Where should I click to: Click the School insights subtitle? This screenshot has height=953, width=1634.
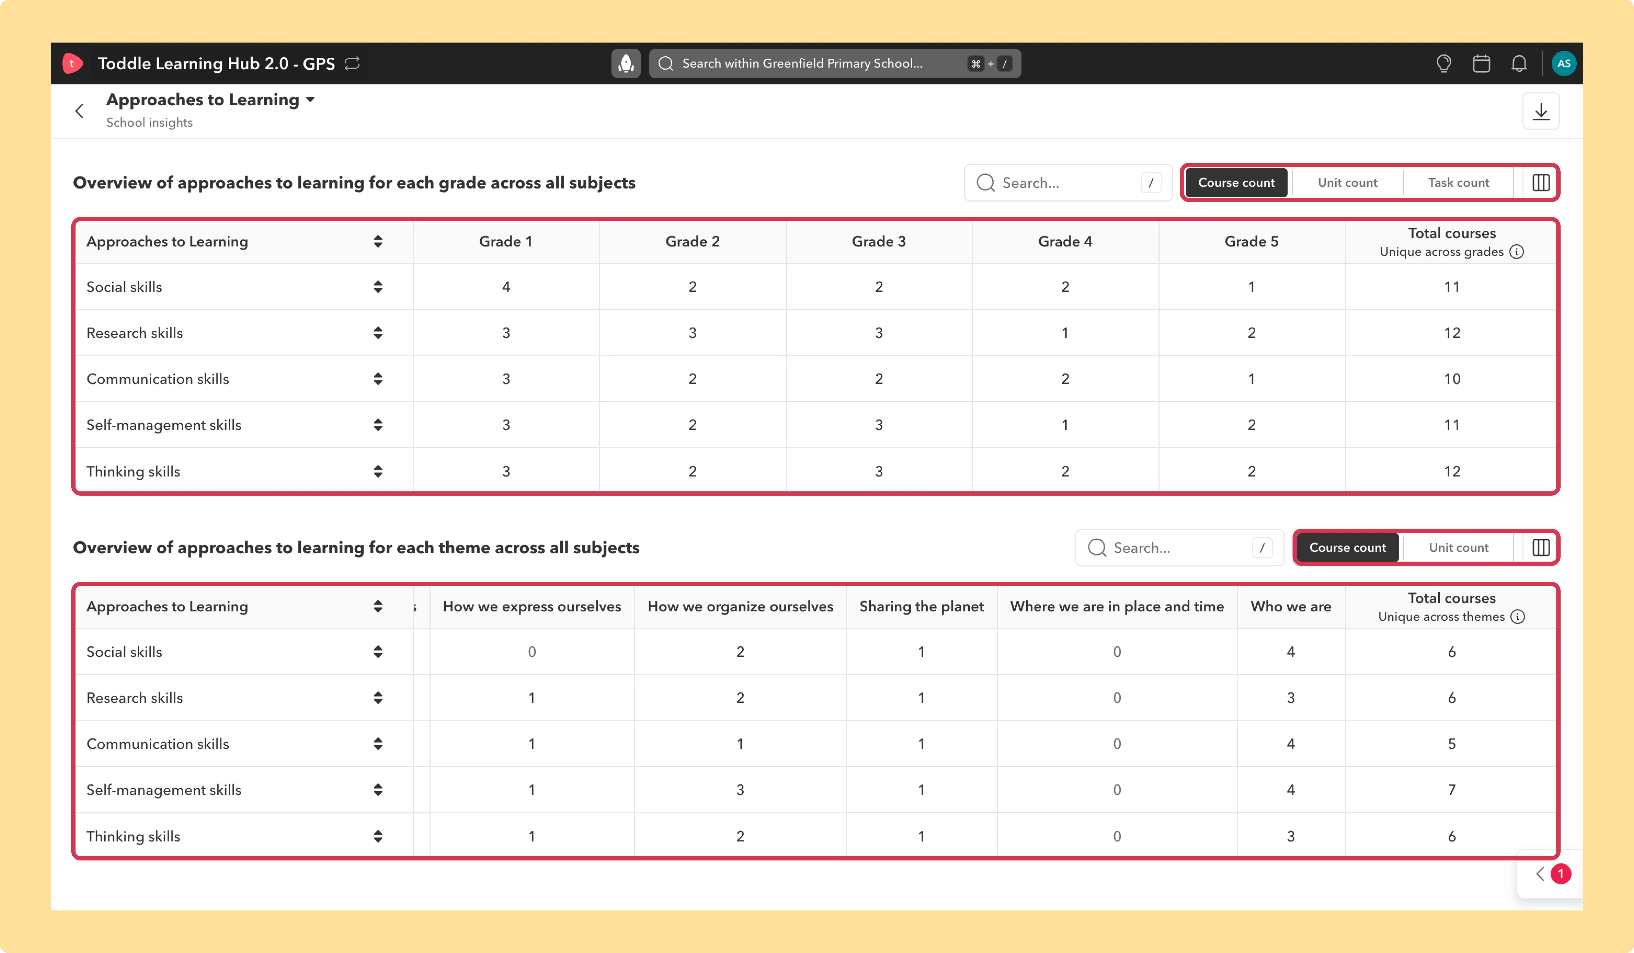149,123
